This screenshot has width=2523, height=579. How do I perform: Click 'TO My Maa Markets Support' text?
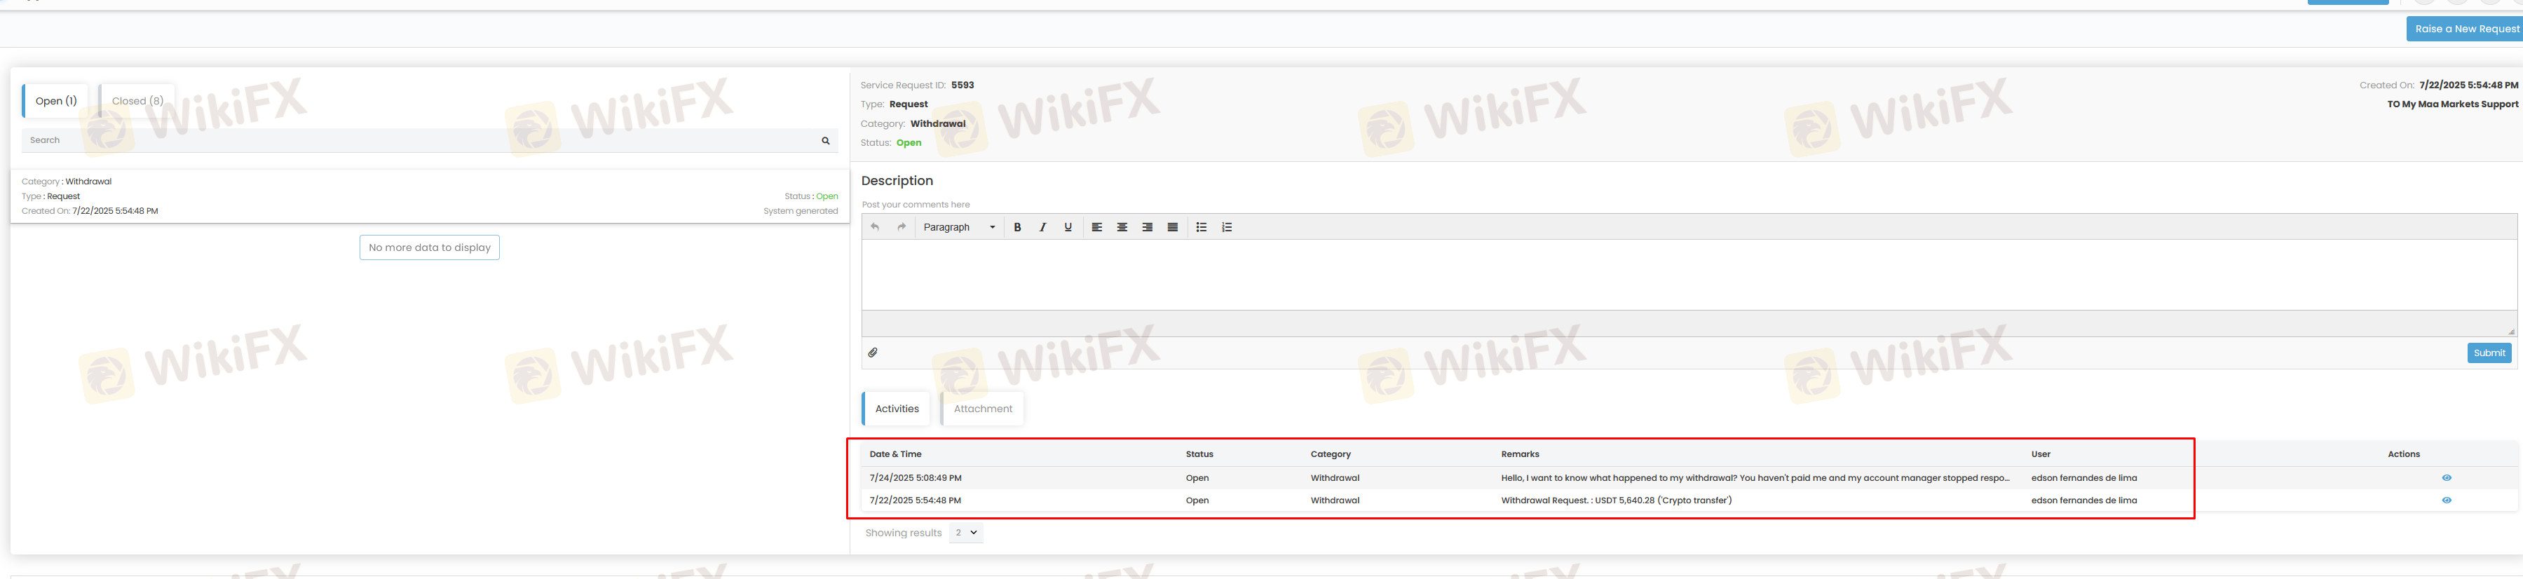tap(2452, 104)
